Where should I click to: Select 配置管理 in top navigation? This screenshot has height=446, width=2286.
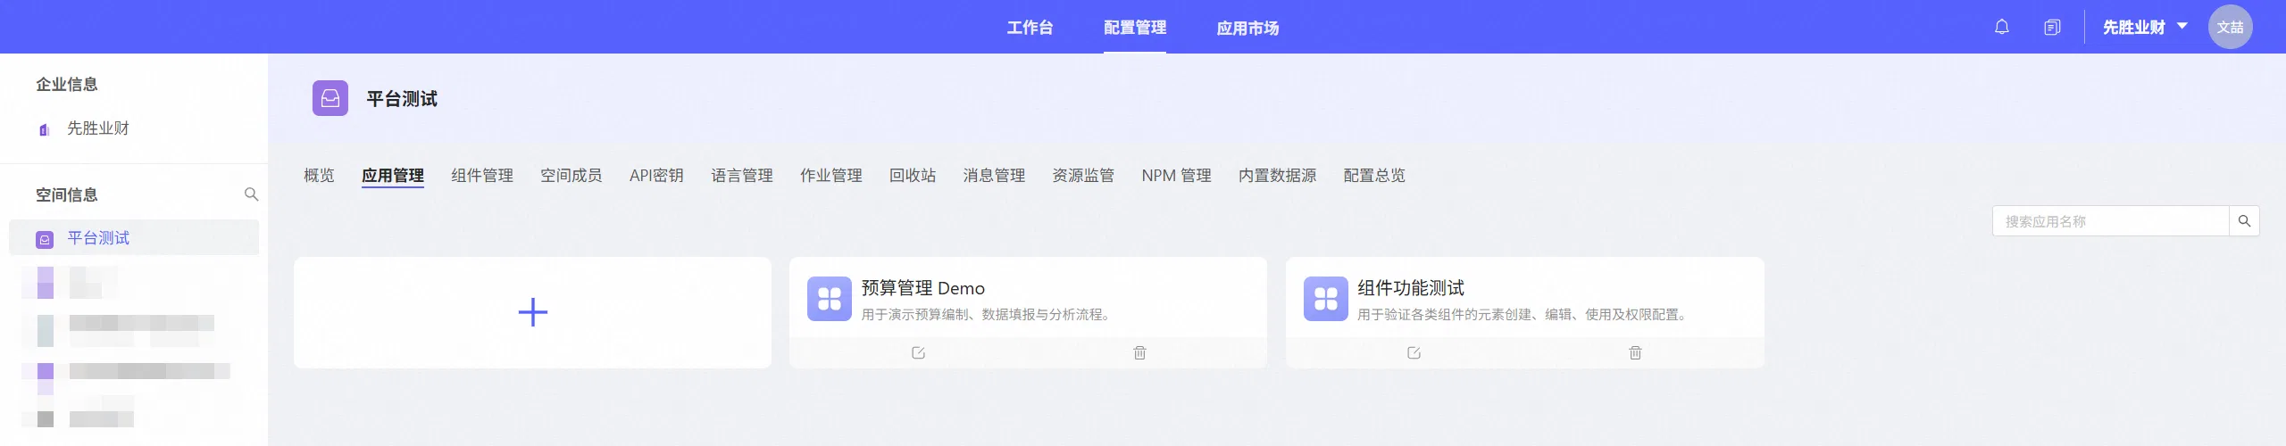tap(1134, 28)
